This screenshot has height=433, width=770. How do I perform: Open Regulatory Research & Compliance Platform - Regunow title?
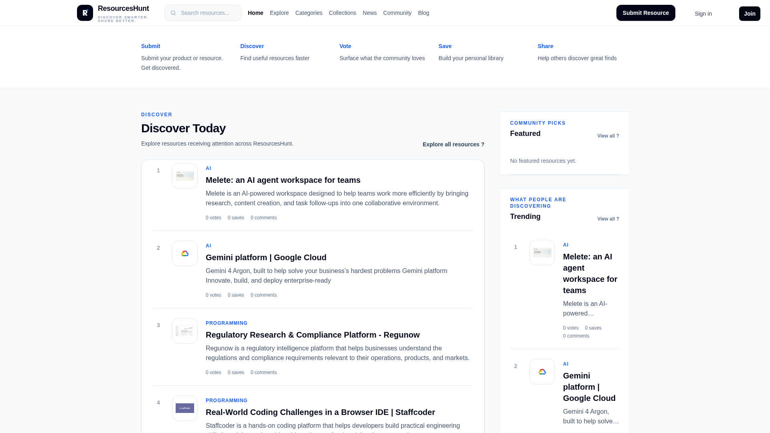coord(313,335)
